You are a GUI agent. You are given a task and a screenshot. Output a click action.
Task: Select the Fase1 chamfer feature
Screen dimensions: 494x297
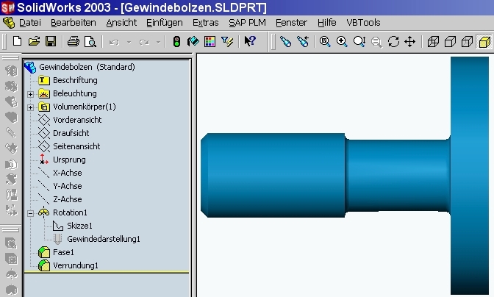point(63,252)
